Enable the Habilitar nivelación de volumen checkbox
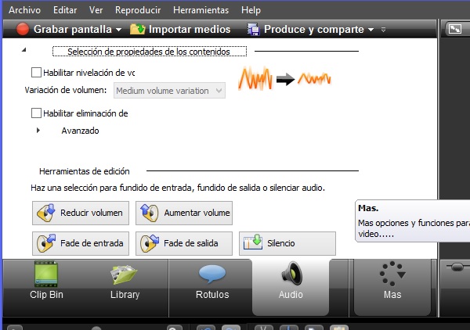470x330 pixels. click(36, 73)
